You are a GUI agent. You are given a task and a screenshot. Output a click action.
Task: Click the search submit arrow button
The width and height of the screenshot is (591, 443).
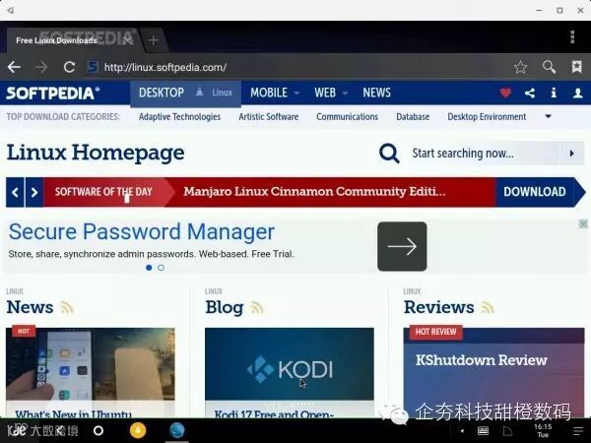[x=572, y=154]
